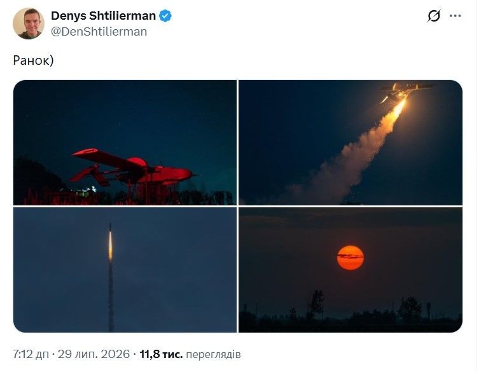Open the red sun sunset photo
493x372 pixels.
pyautogui.click(x=351, y=270)
